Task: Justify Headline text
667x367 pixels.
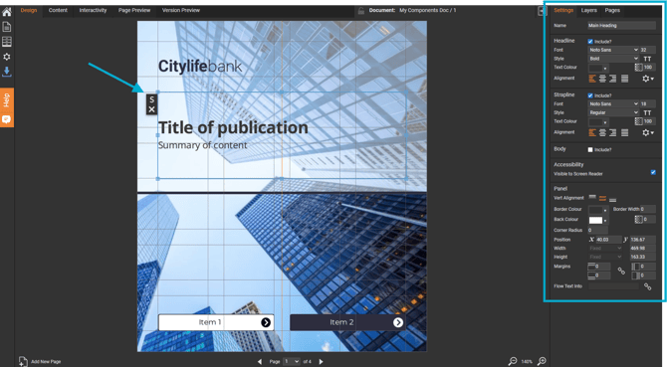Action: pos(624,79)
